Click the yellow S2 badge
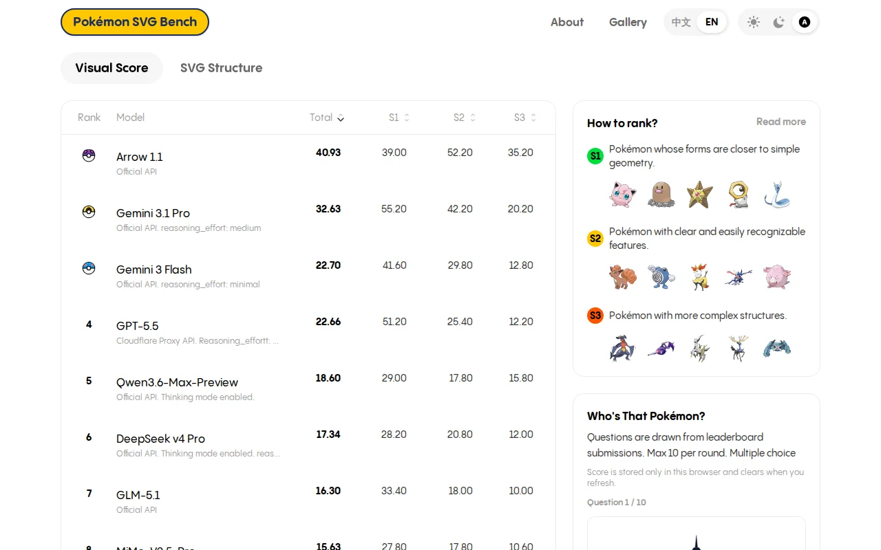 (x=595, y=239)
